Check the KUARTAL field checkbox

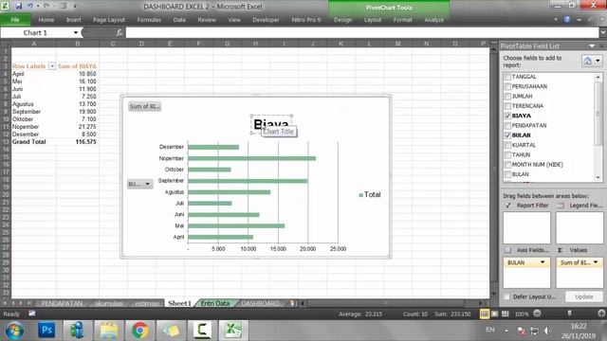click(507, 145)
